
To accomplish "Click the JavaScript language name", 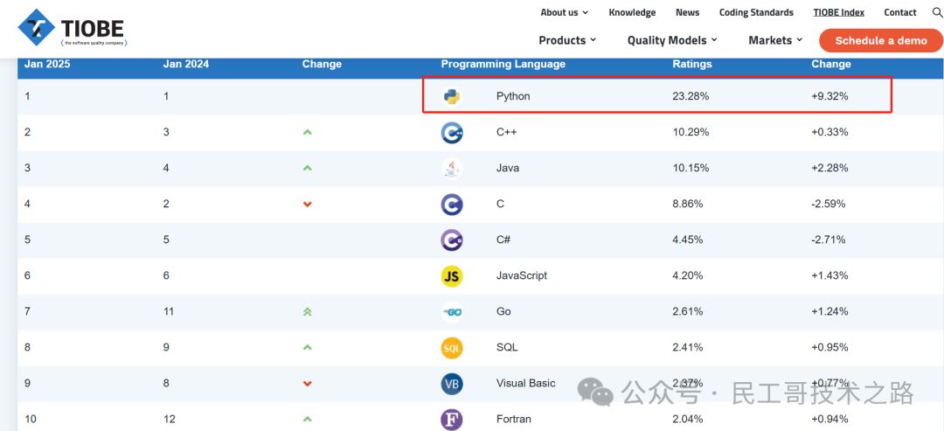I will click(x=522, y=275).
